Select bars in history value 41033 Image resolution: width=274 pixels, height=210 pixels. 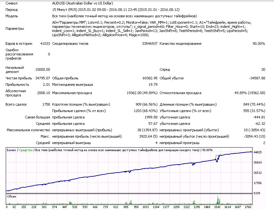45,44
